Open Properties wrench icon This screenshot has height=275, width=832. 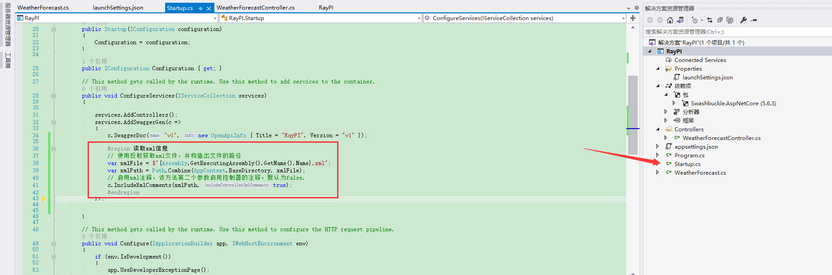click(744, 20)
